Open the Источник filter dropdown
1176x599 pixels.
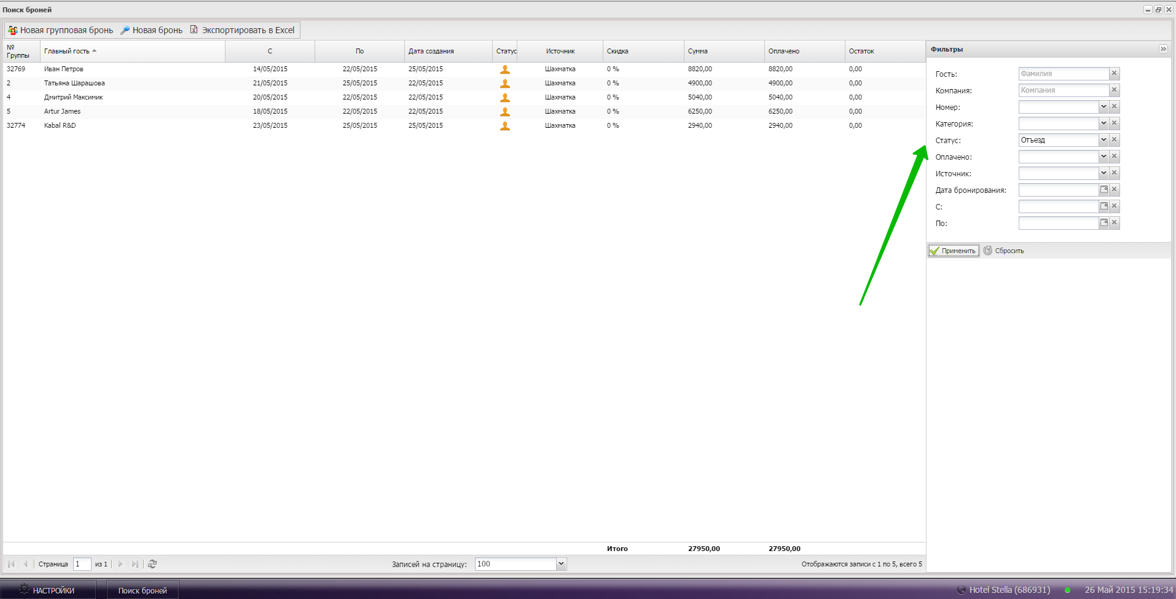point(1103,173)
